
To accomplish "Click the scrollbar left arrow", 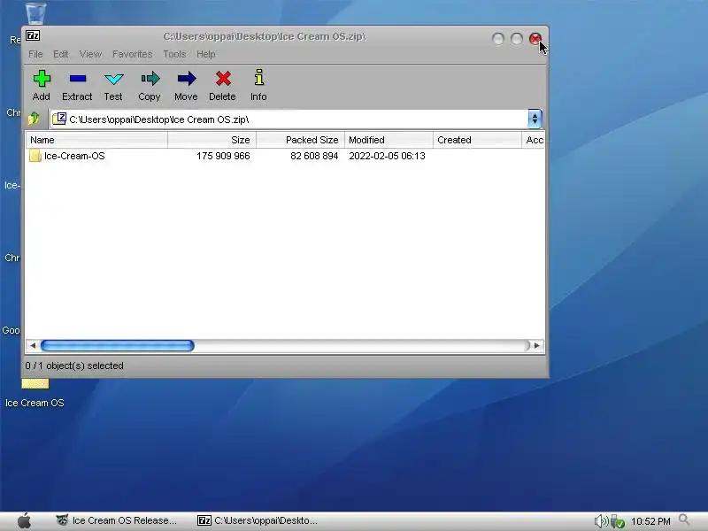I will pos(33,345).
